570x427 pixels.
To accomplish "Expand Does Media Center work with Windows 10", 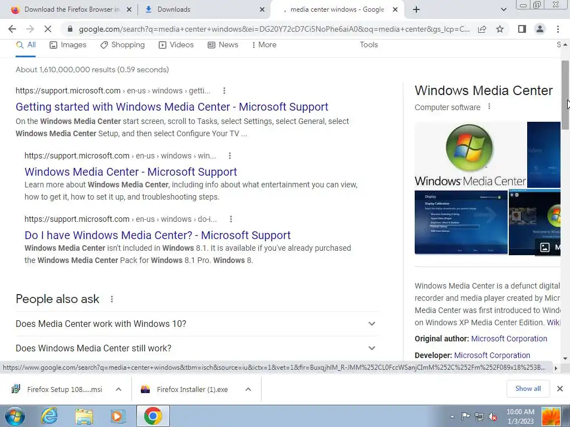I will click(x=196, y=324).
